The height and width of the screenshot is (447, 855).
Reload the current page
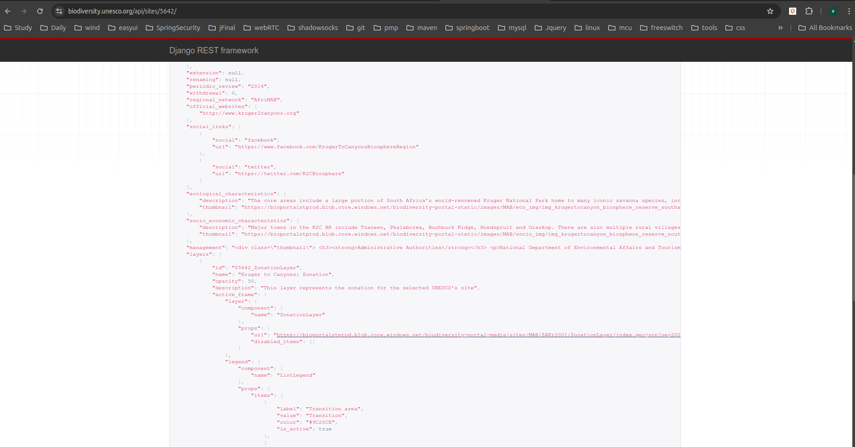(40, 11)
